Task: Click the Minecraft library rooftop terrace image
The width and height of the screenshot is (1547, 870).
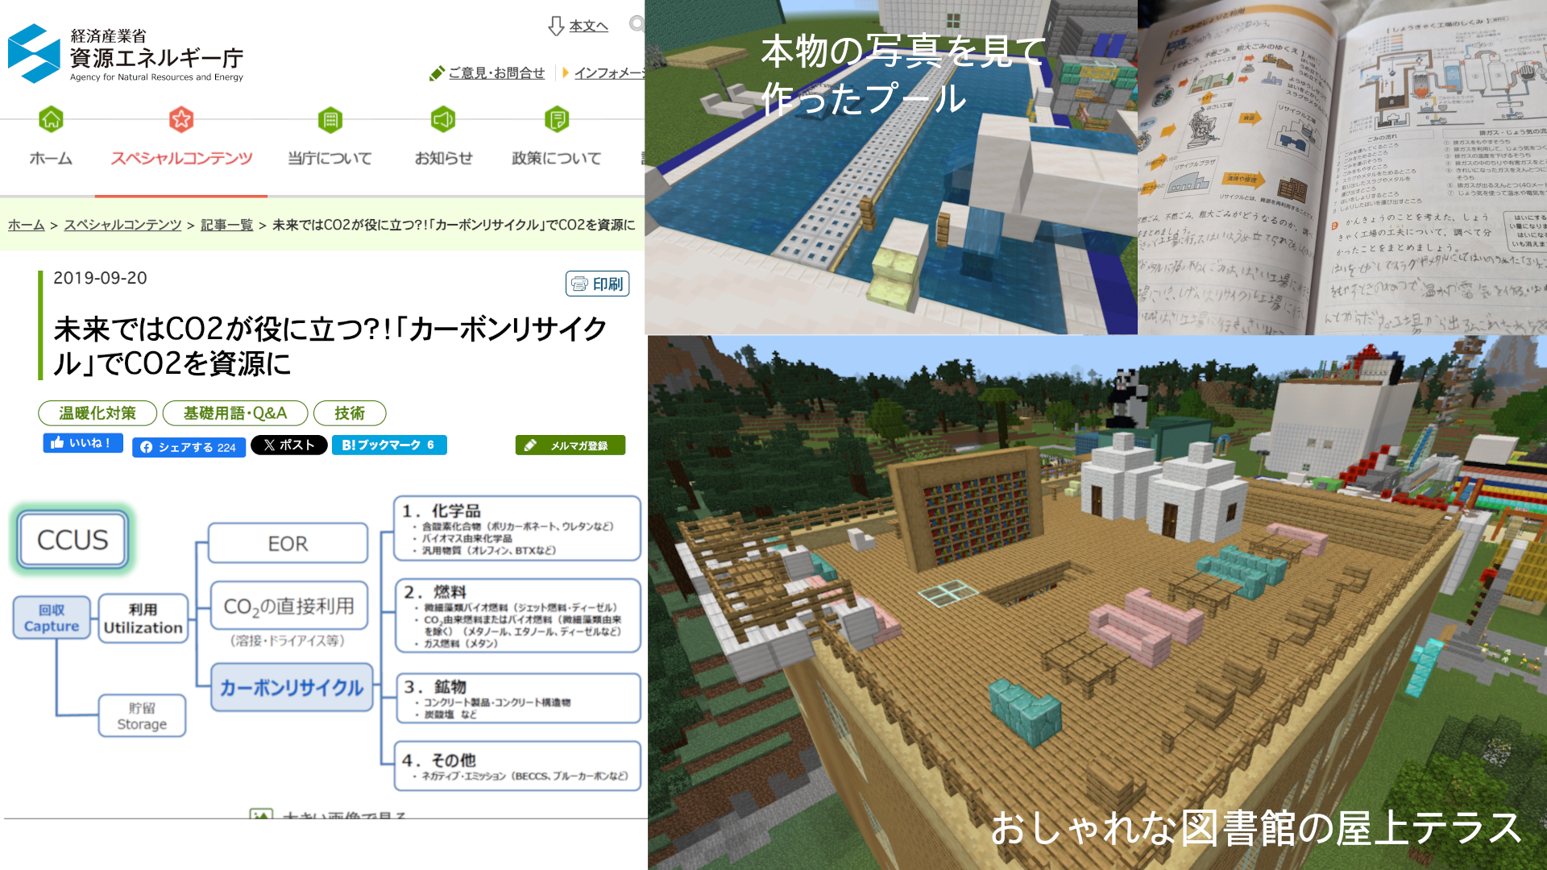Action: click(1097, 603)
